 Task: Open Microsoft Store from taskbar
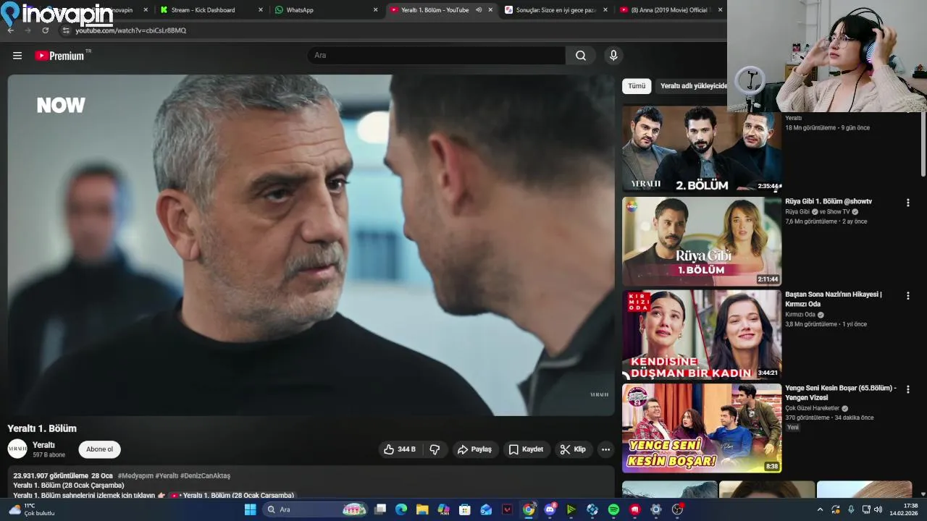[x=465, y=509]
